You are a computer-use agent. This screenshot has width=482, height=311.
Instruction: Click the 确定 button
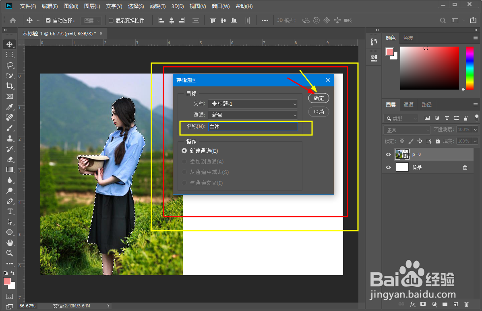[319, 98]
